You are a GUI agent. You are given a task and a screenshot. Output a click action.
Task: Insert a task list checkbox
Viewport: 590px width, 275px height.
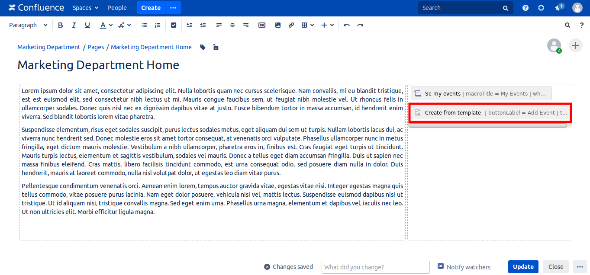[x=174, y=25]
